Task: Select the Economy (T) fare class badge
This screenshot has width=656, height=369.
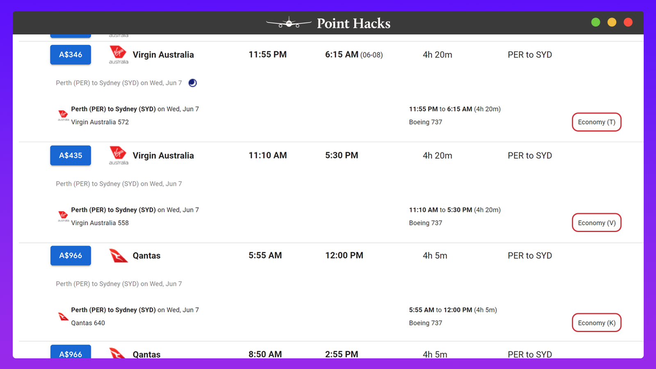Action: coord(597,122)
